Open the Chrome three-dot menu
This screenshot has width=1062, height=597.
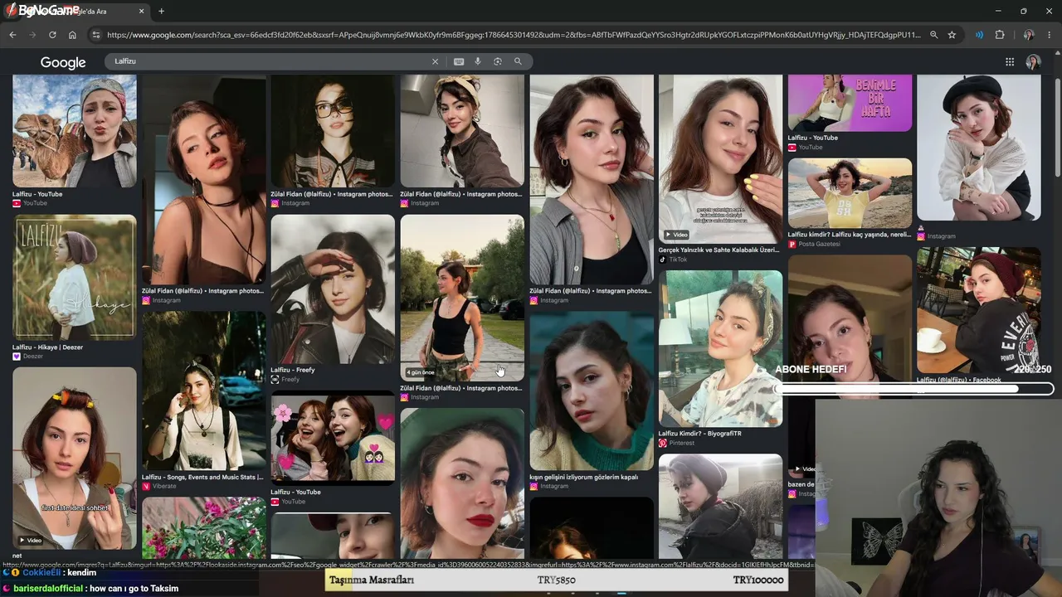tap(1050, 35)
